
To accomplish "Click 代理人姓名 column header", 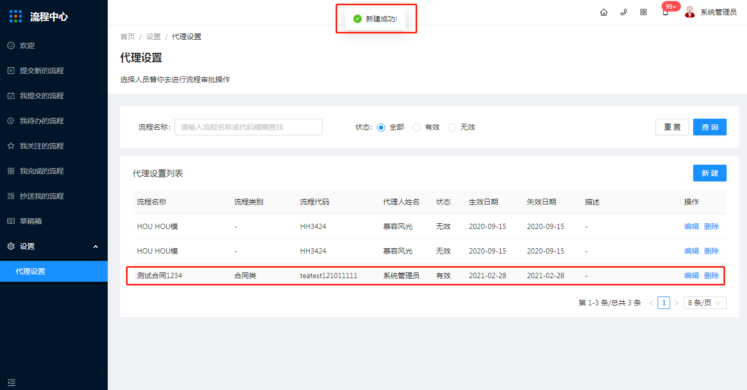I will coord(401,202).
